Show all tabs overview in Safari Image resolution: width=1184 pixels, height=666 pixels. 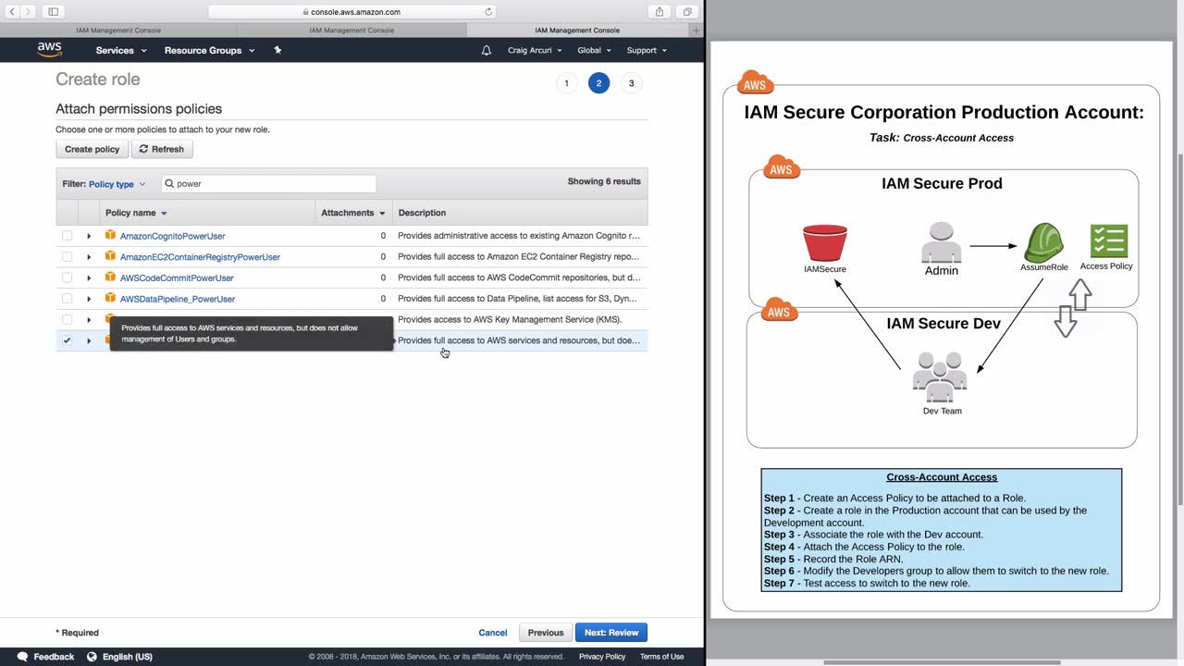(x=687, y=11)
